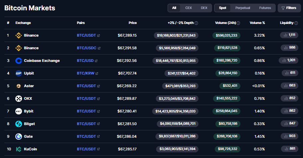Viewport: 303px width, 158px height.
Task: Click info icon beside Volume (24h)
Action: pos(238,23)
